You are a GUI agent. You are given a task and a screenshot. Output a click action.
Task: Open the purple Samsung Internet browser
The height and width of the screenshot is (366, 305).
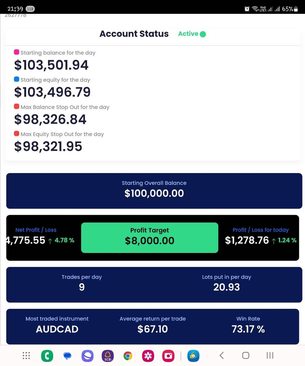tap(87, 356)
